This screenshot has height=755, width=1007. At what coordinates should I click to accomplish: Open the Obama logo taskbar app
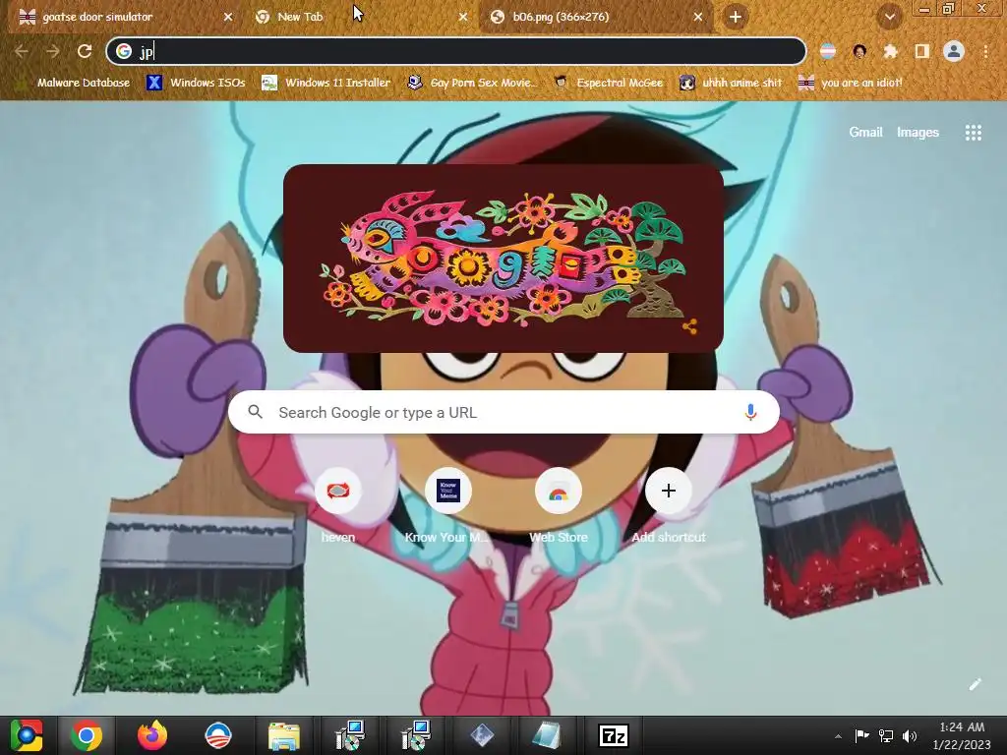(217, 735)
